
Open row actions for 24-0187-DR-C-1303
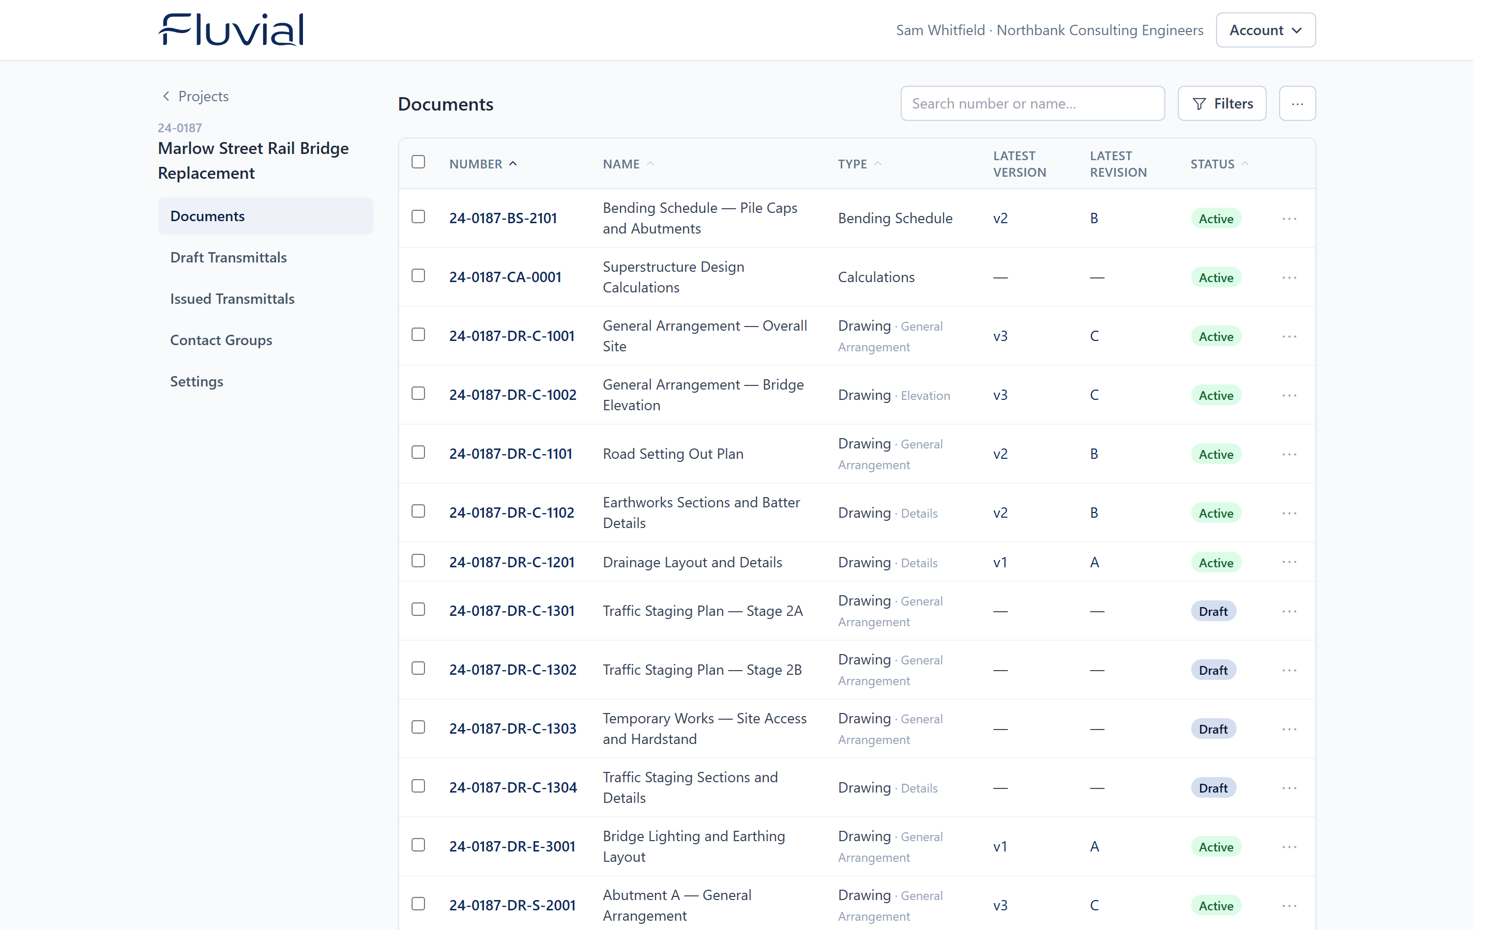coord(1289,729)
